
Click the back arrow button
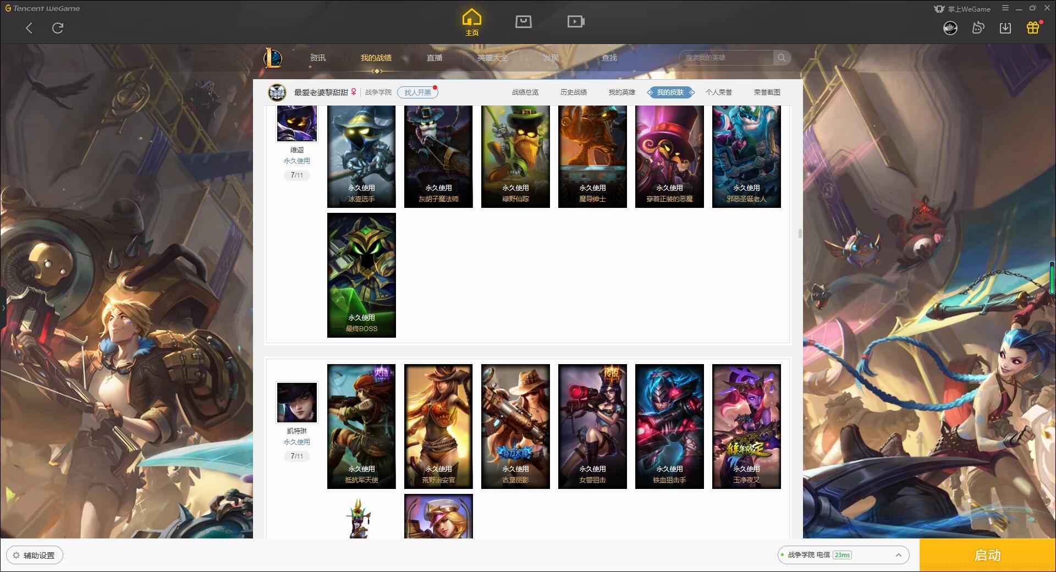(29, 28)
